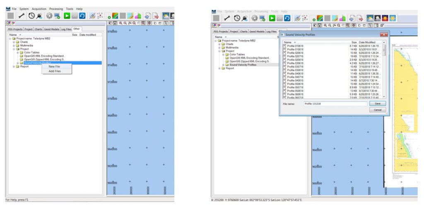Click the File name input field

coord(335,104)
